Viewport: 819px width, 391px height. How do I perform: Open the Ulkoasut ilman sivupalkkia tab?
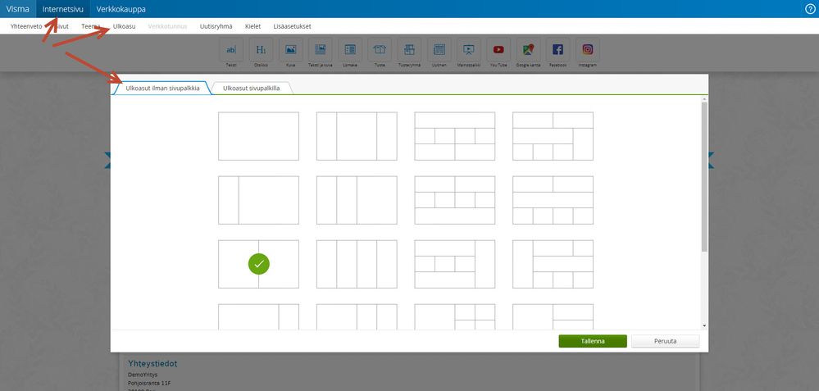162,89
